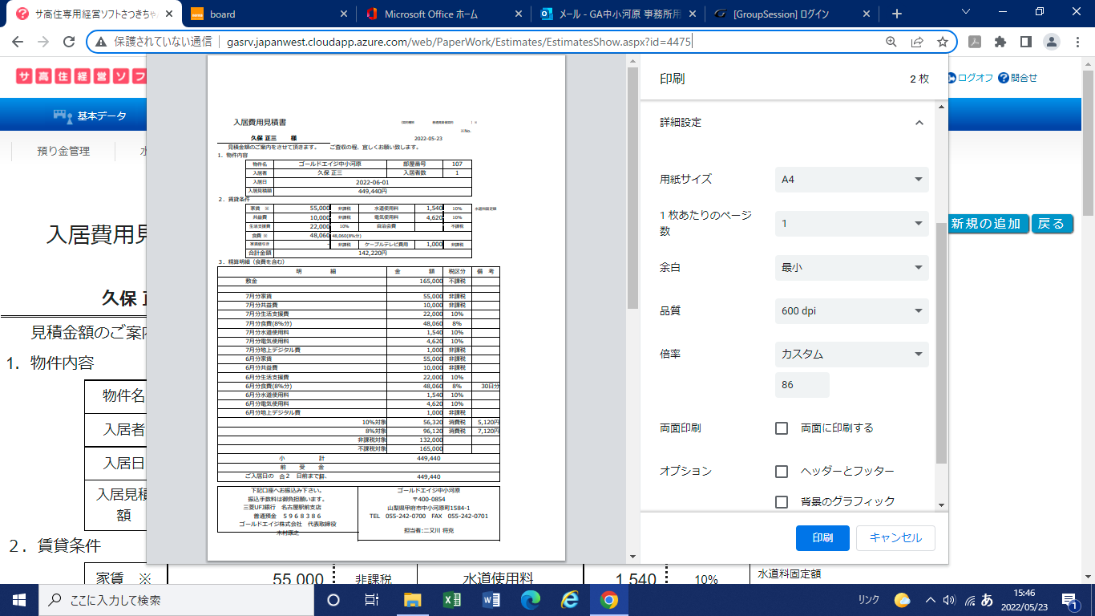Open File Explorer from the taskbar
This screenshot has height=616, width=1095.
(x=412, y=600)
